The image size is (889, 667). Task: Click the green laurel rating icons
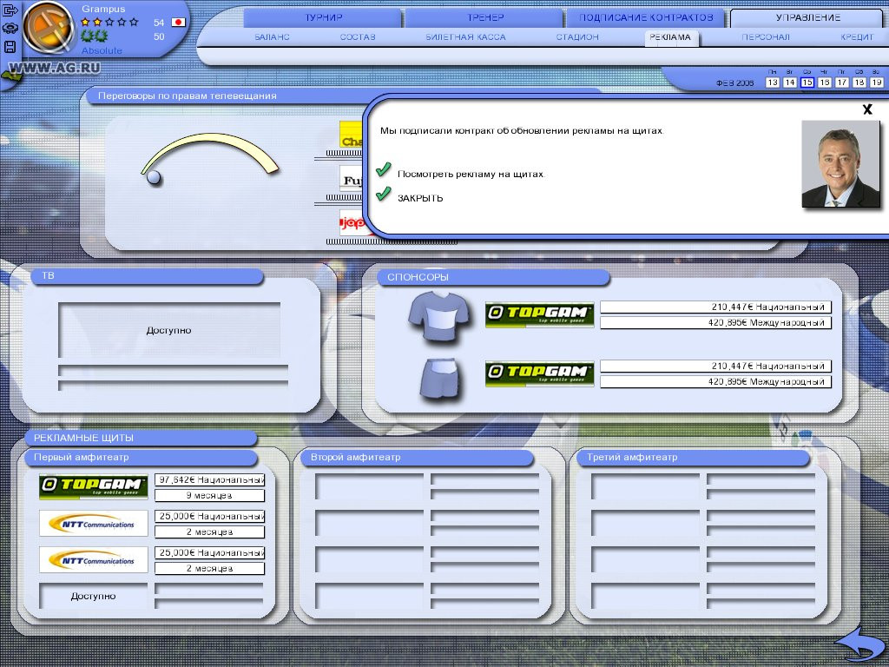(x=94, y=36)
